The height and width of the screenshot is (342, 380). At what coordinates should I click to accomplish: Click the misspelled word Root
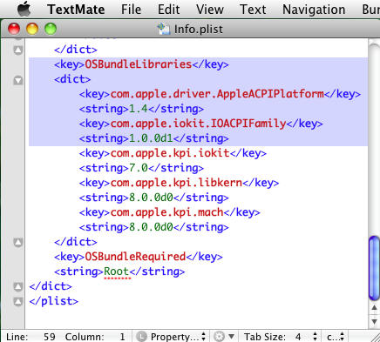[x=117, y=272]
